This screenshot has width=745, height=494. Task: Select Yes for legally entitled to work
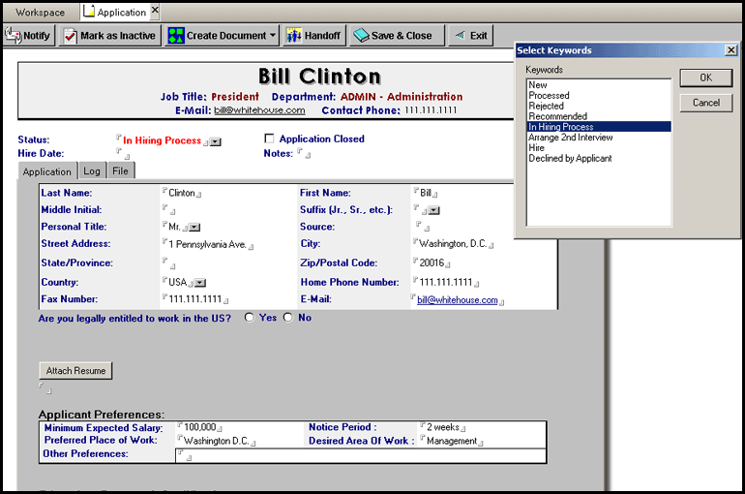pos(250,318)
